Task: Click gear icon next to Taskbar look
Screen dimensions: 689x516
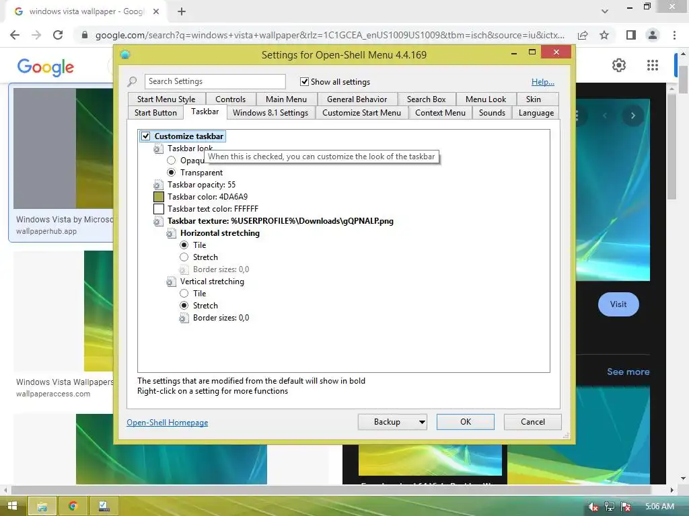Action: 158,148
